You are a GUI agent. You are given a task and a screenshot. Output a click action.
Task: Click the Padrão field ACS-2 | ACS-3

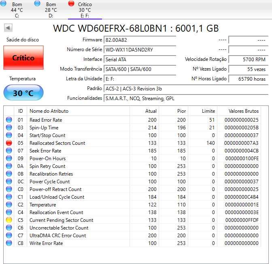[x=186, y=89]
